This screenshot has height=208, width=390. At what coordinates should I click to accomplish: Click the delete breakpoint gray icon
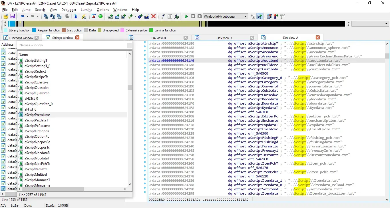coord(283,16)
